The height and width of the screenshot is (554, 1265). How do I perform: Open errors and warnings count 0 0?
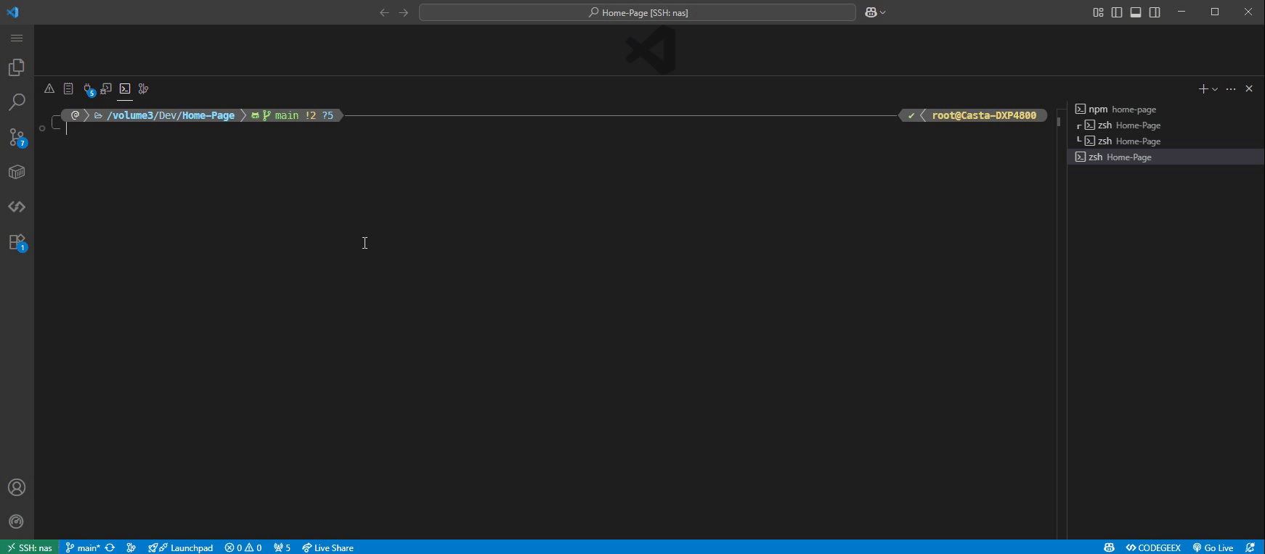(x=243, y=547)
